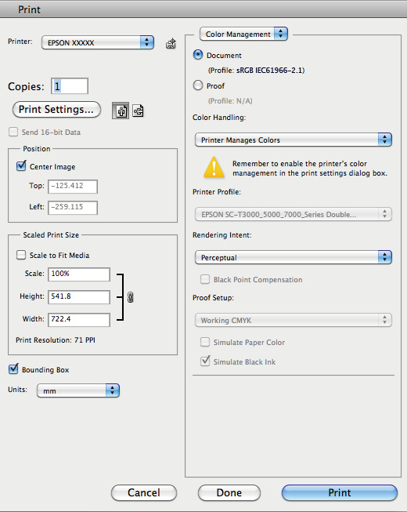The height and width of the screenshot is (512, 407).
Task: Select the Proof radio button
Action: click(198, 85)
